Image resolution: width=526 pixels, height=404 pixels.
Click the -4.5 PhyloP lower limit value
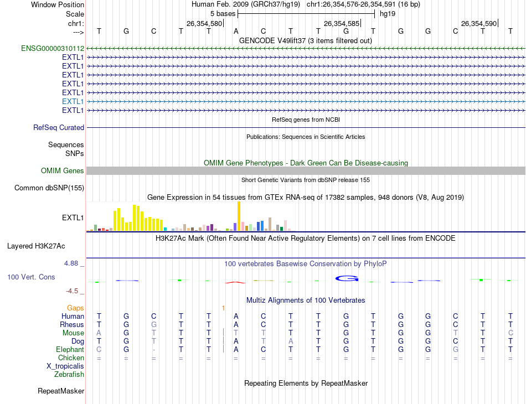(72, 291)
